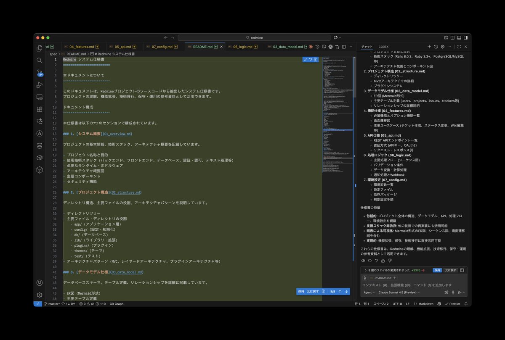505x340 pixels.
Task: Configure tools in the chat input
Action: click(x=446, y=293)
